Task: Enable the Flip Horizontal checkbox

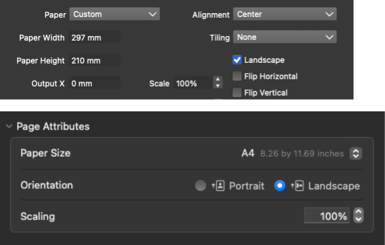Action: click(x=237, y=76)
